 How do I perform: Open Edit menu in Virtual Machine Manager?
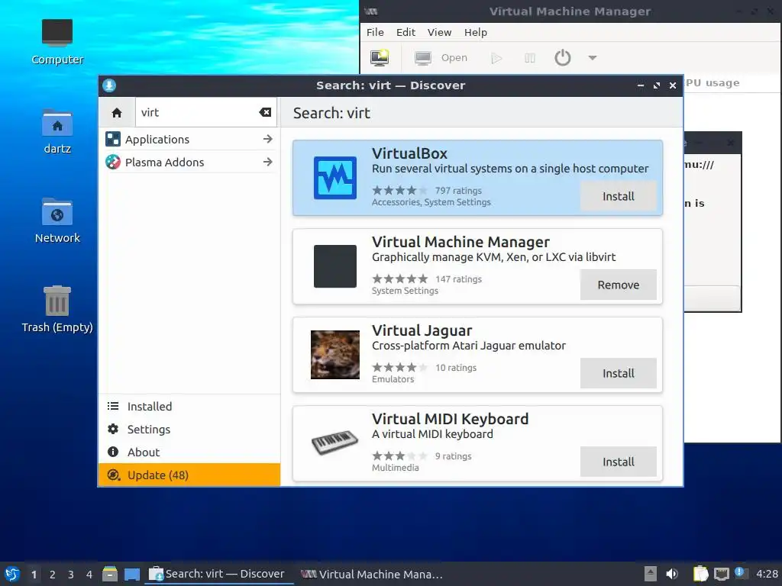(x=406, y=32)
